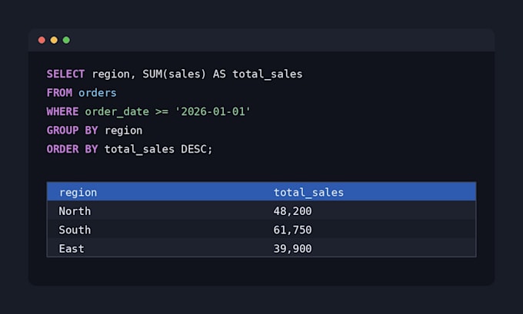Select the North cell
523x314 pixels.
coord(75,211)
